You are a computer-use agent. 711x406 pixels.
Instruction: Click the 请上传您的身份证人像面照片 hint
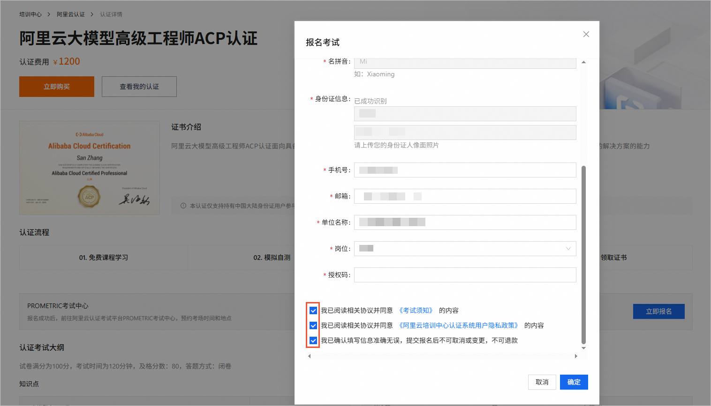(396, 145)
